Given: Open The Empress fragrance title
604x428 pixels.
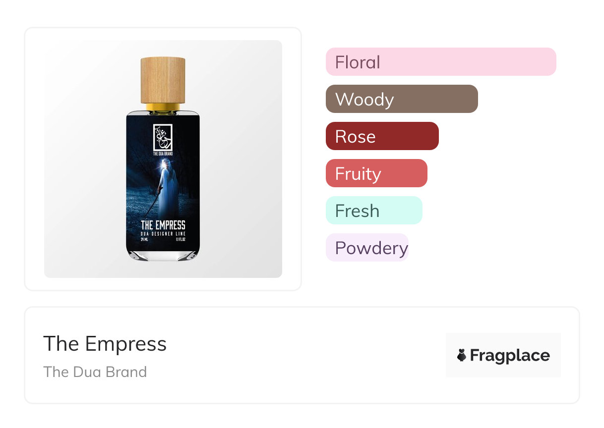Looking at the screenshot, I should pos(105,344).
